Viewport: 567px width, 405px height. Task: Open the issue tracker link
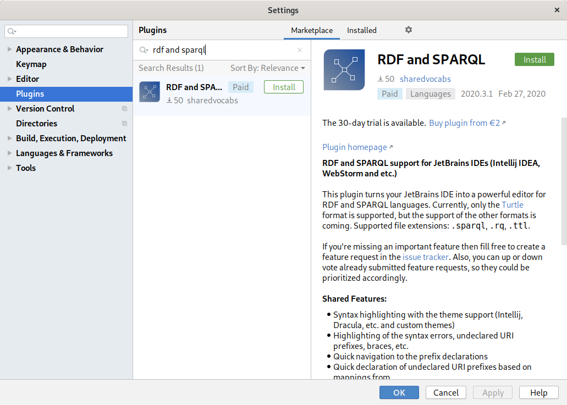pos(425,257)
